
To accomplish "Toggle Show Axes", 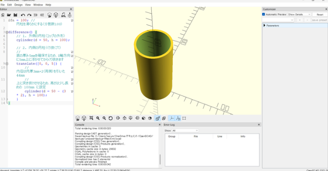I will [x=172, y=118].
